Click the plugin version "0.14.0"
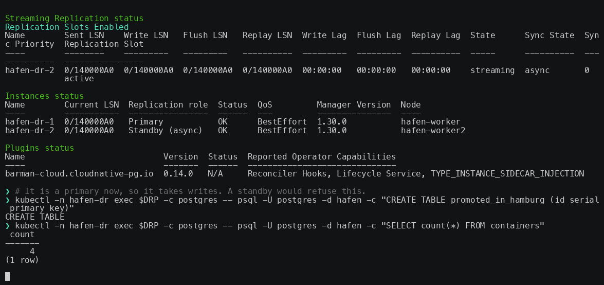The image size is (604, 285). tap(178, 174)
